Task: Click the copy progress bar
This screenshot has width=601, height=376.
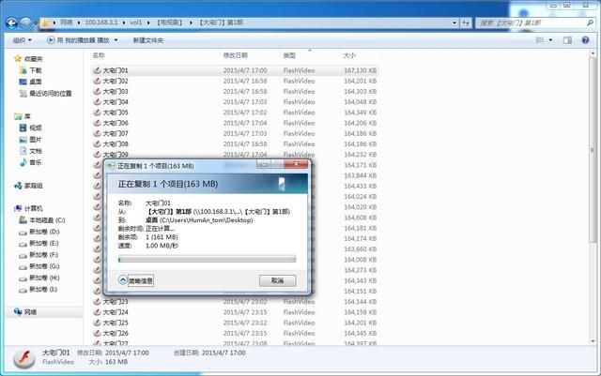Action: click(207, 259)
